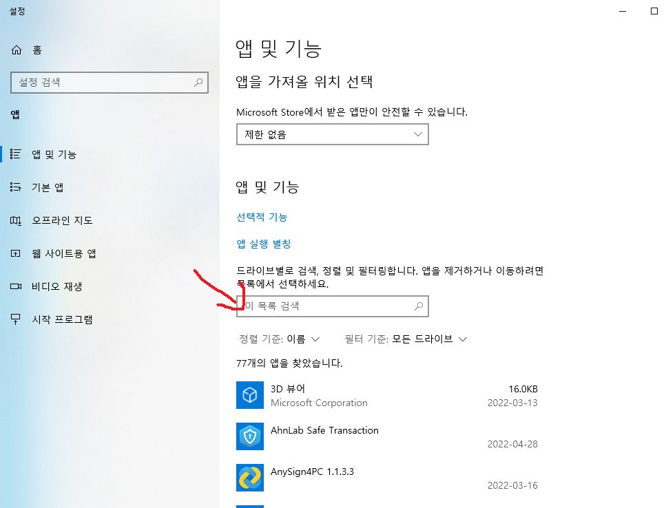Select 기본 앱 in the sidebar
Viewport: 666px width, 508px height.
point(48,187)
